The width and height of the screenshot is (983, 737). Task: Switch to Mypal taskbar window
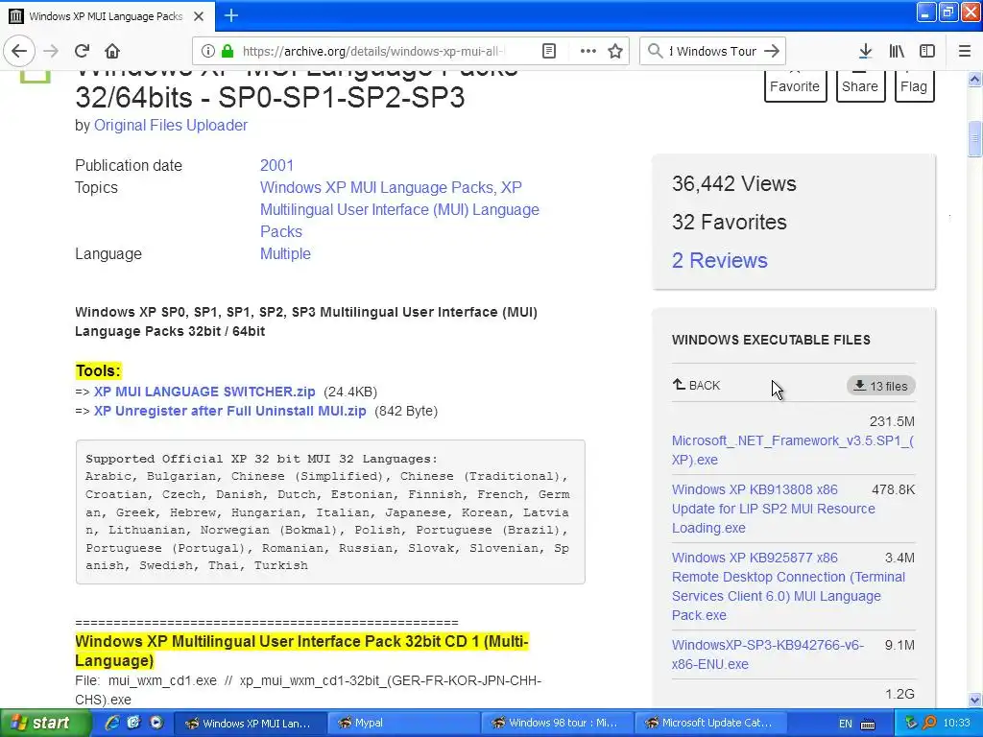tap(403, 724)
